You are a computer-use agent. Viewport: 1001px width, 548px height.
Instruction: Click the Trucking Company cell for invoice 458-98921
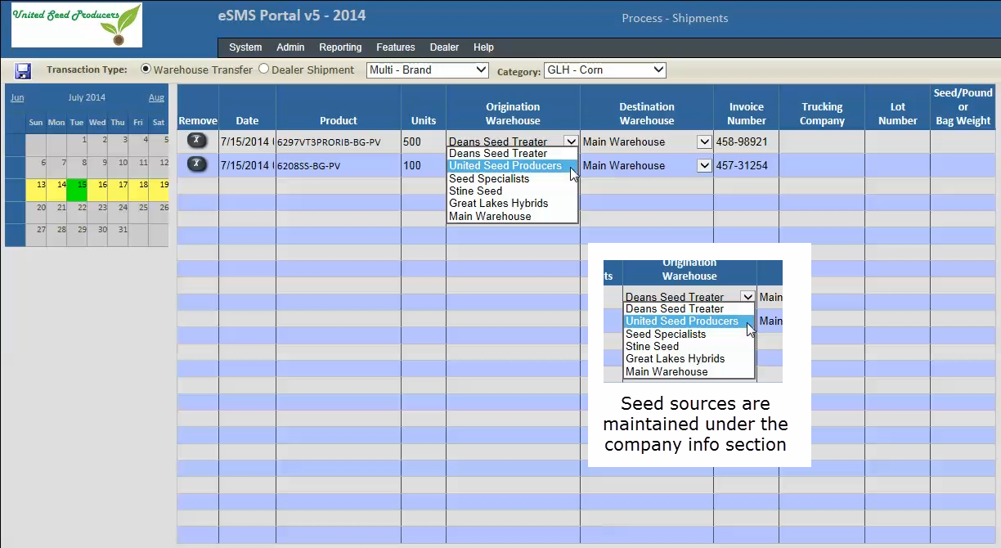(x=822, y=141)
